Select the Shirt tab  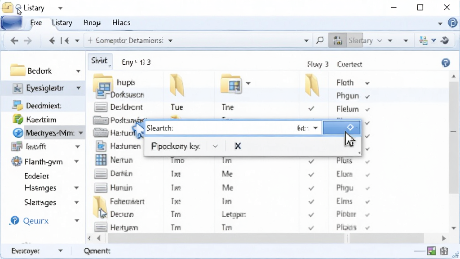pos(100,61)
